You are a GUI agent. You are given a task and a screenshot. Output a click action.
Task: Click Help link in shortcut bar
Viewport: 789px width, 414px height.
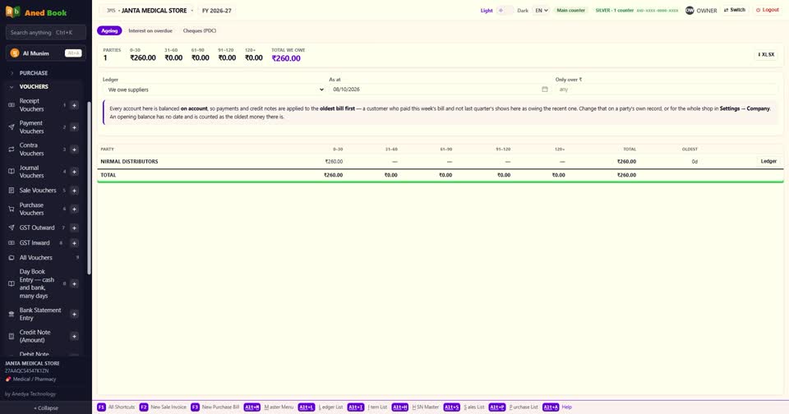[x=566, y=407]
